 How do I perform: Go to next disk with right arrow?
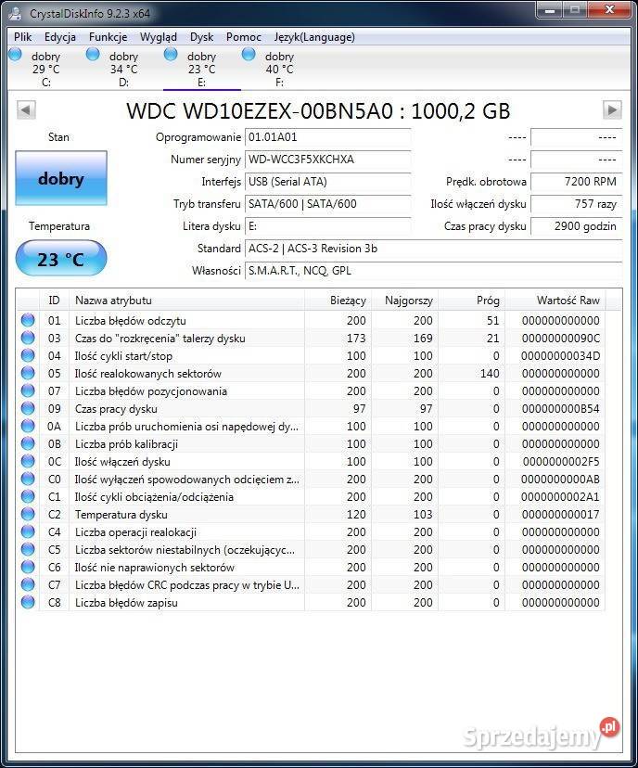(x=612, y=110)
